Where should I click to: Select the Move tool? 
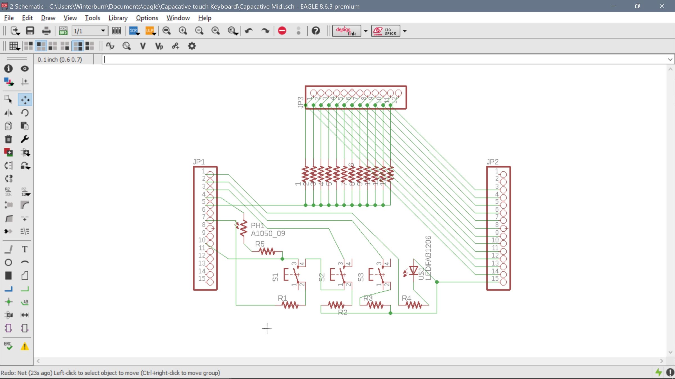tap(25, 100)
